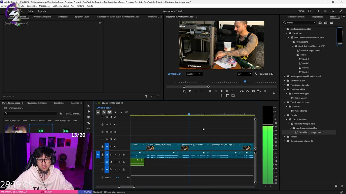This screenshot has height=194, width=346.
Task: Toggle lock on track V3
Action: tap(102, 132)
